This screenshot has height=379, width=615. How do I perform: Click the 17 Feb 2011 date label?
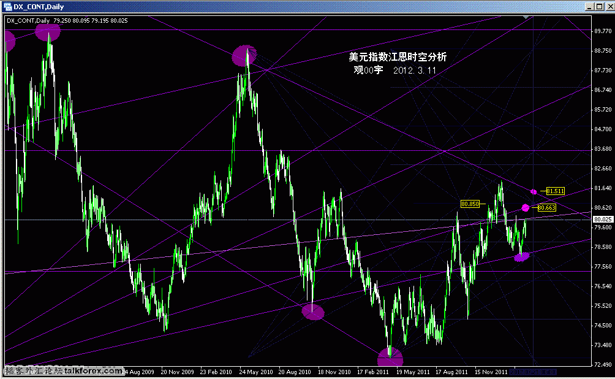[x=373, y=372]
